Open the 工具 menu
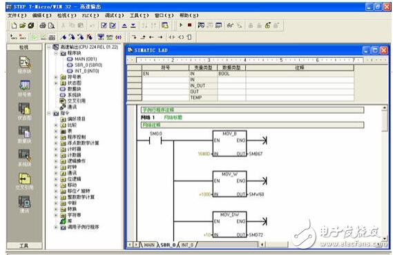This screenshot has height=255, width=393. 139,15
